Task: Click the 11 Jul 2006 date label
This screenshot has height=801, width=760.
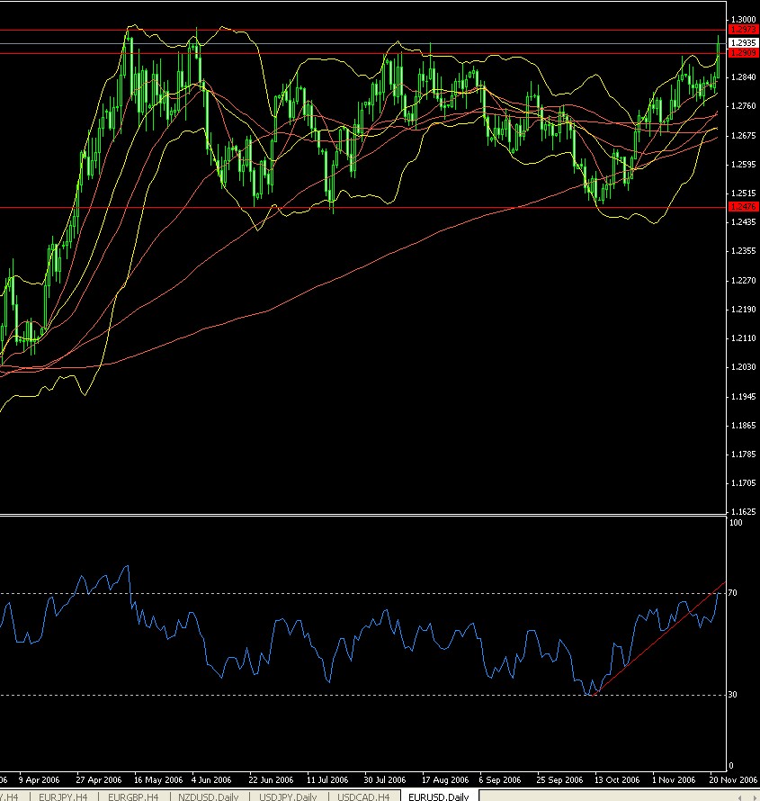Action: coord(327,780)
